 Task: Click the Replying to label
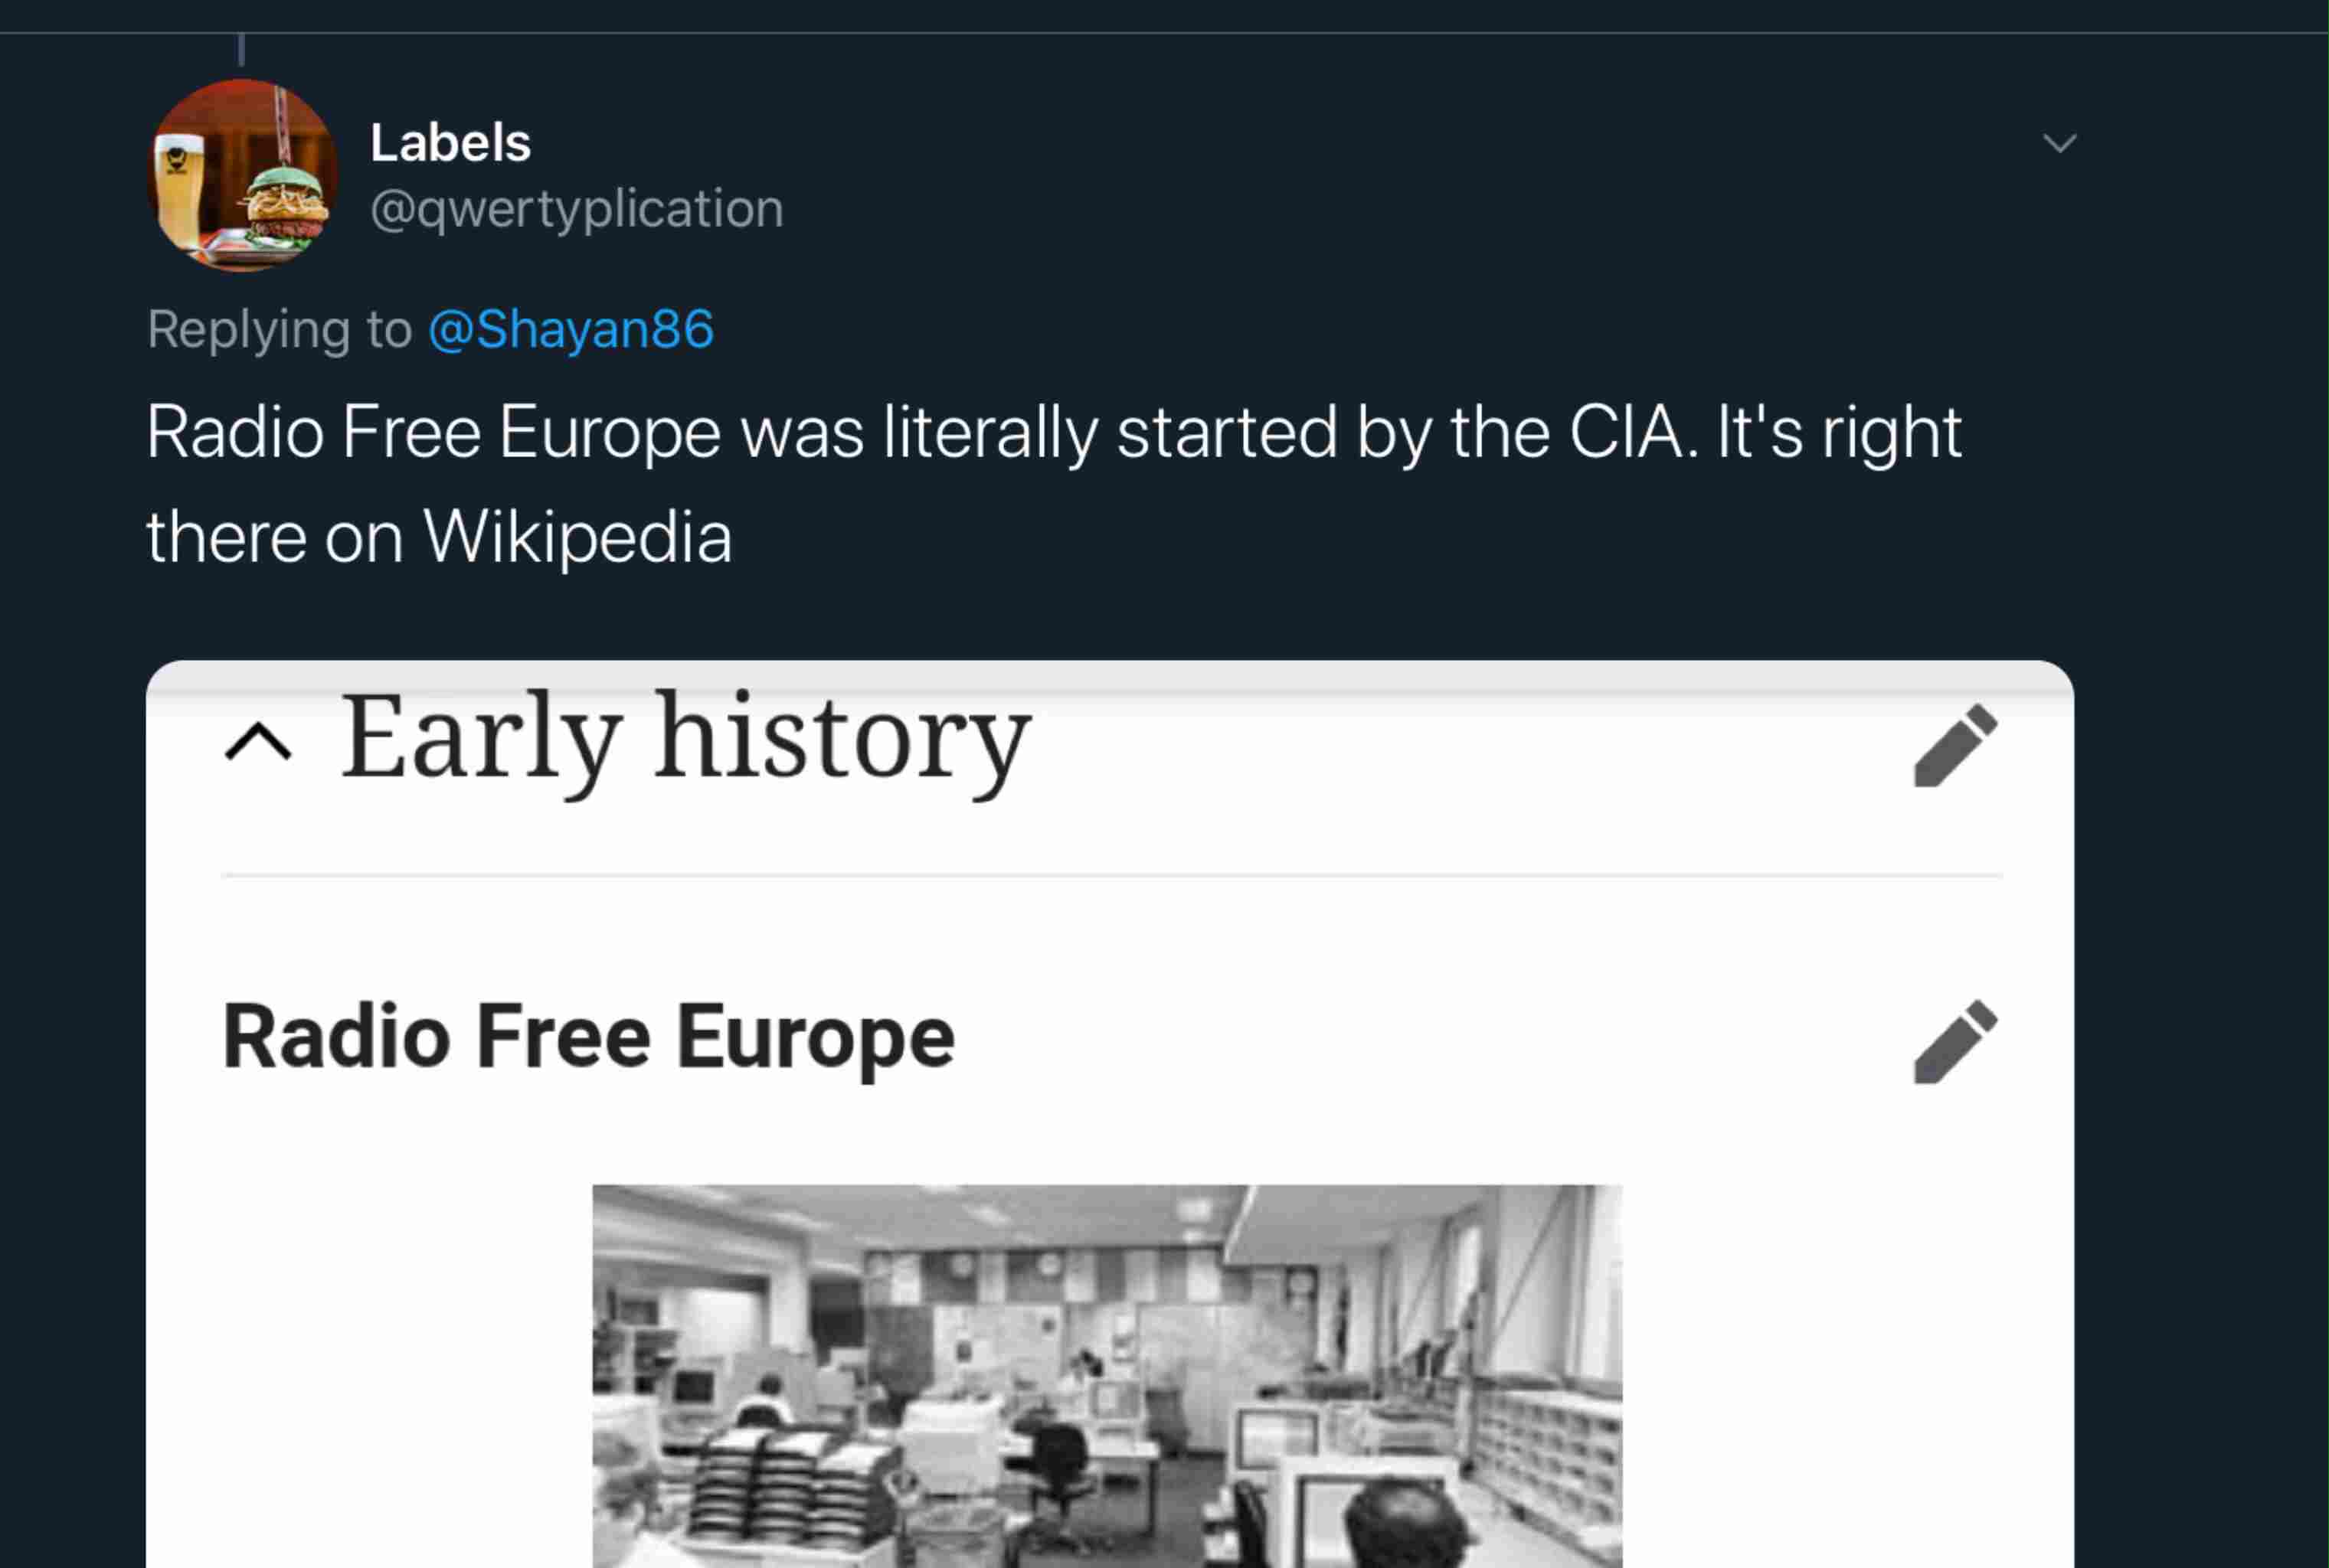pyautogui.click(x=279, y=329)
